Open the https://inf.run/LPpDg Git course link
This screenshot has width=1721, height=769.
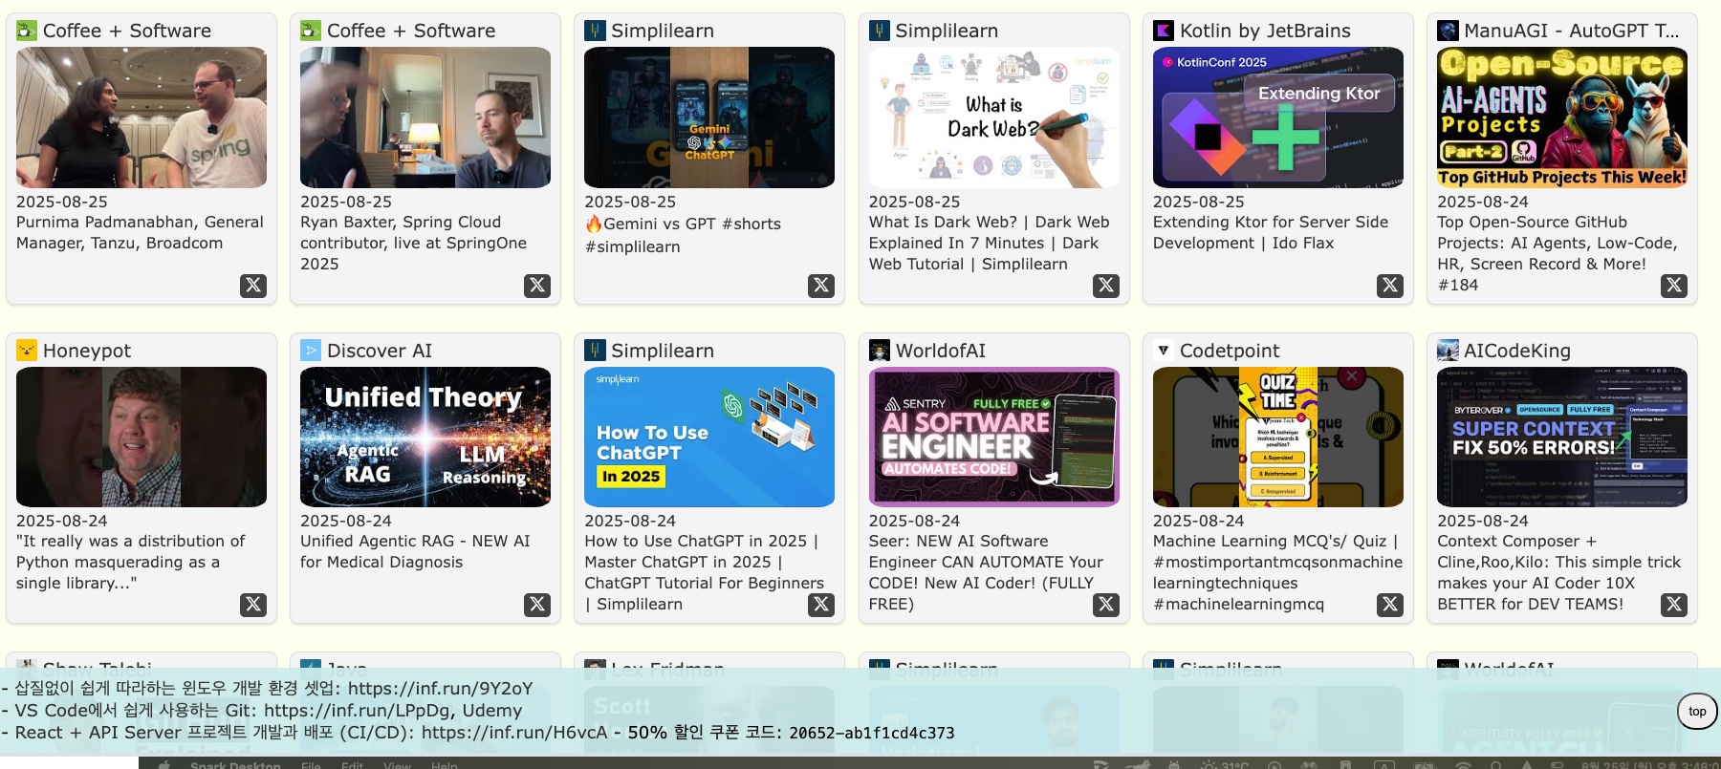(359, 710)
